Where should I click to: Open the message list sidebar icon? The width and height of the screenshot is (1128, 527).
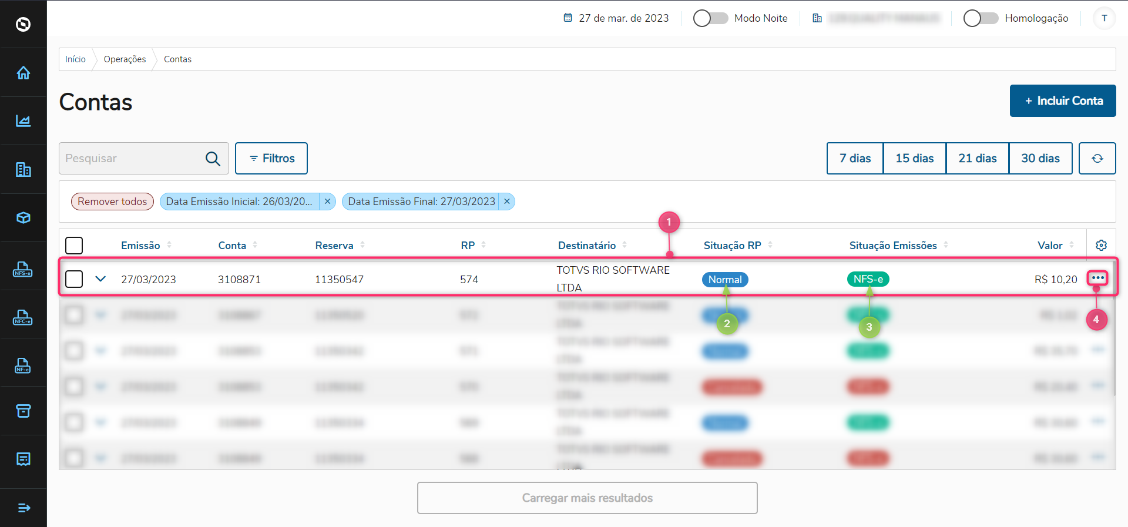(23, 459)
